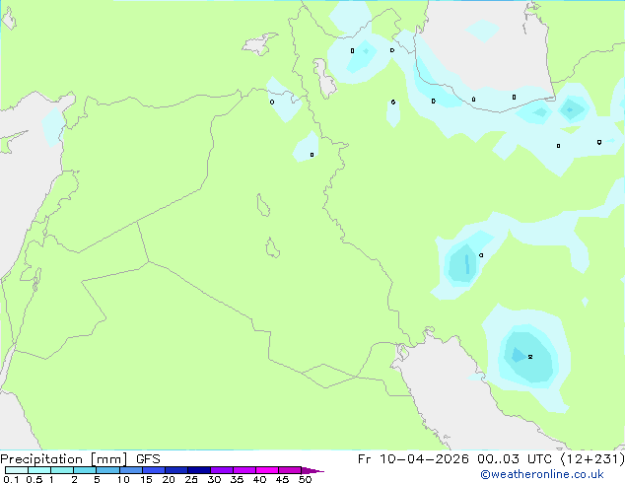Click the 'GFS' model label
This screenshot has width=625, height=483.
click(148, 459)
